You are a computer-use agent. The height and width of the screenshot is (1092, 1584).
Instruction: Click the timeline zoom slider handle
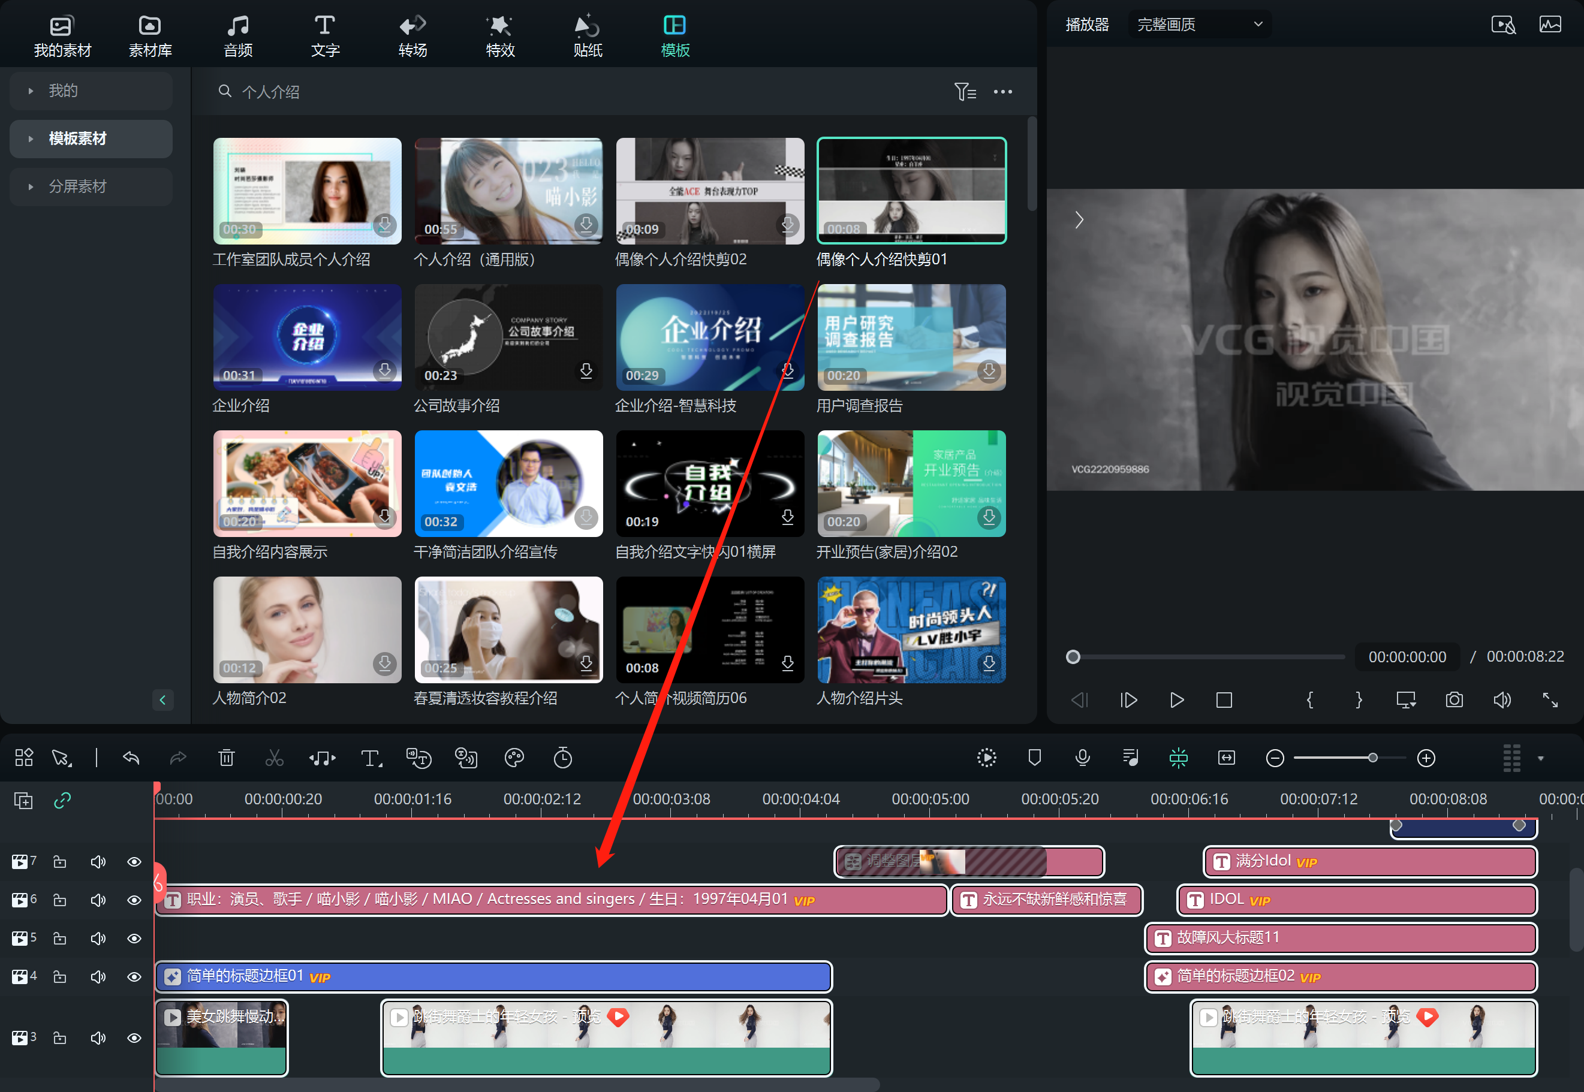1372,758
